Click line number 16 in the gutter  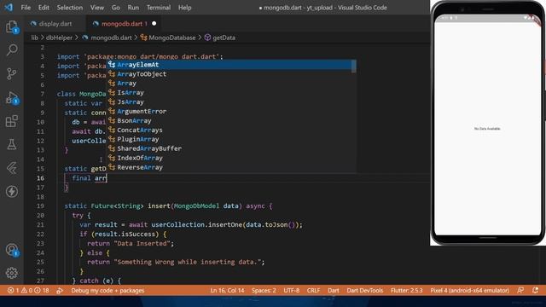point(40,178)
